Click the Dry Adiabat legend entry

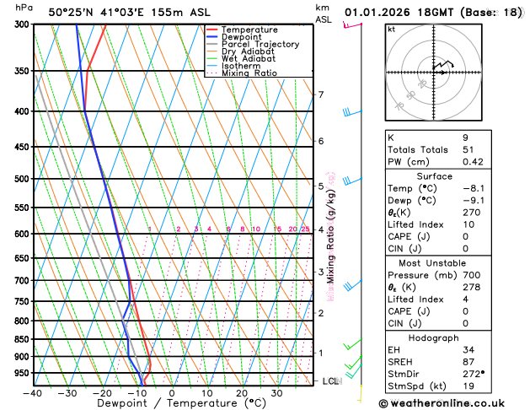click(x=240, y=51)
